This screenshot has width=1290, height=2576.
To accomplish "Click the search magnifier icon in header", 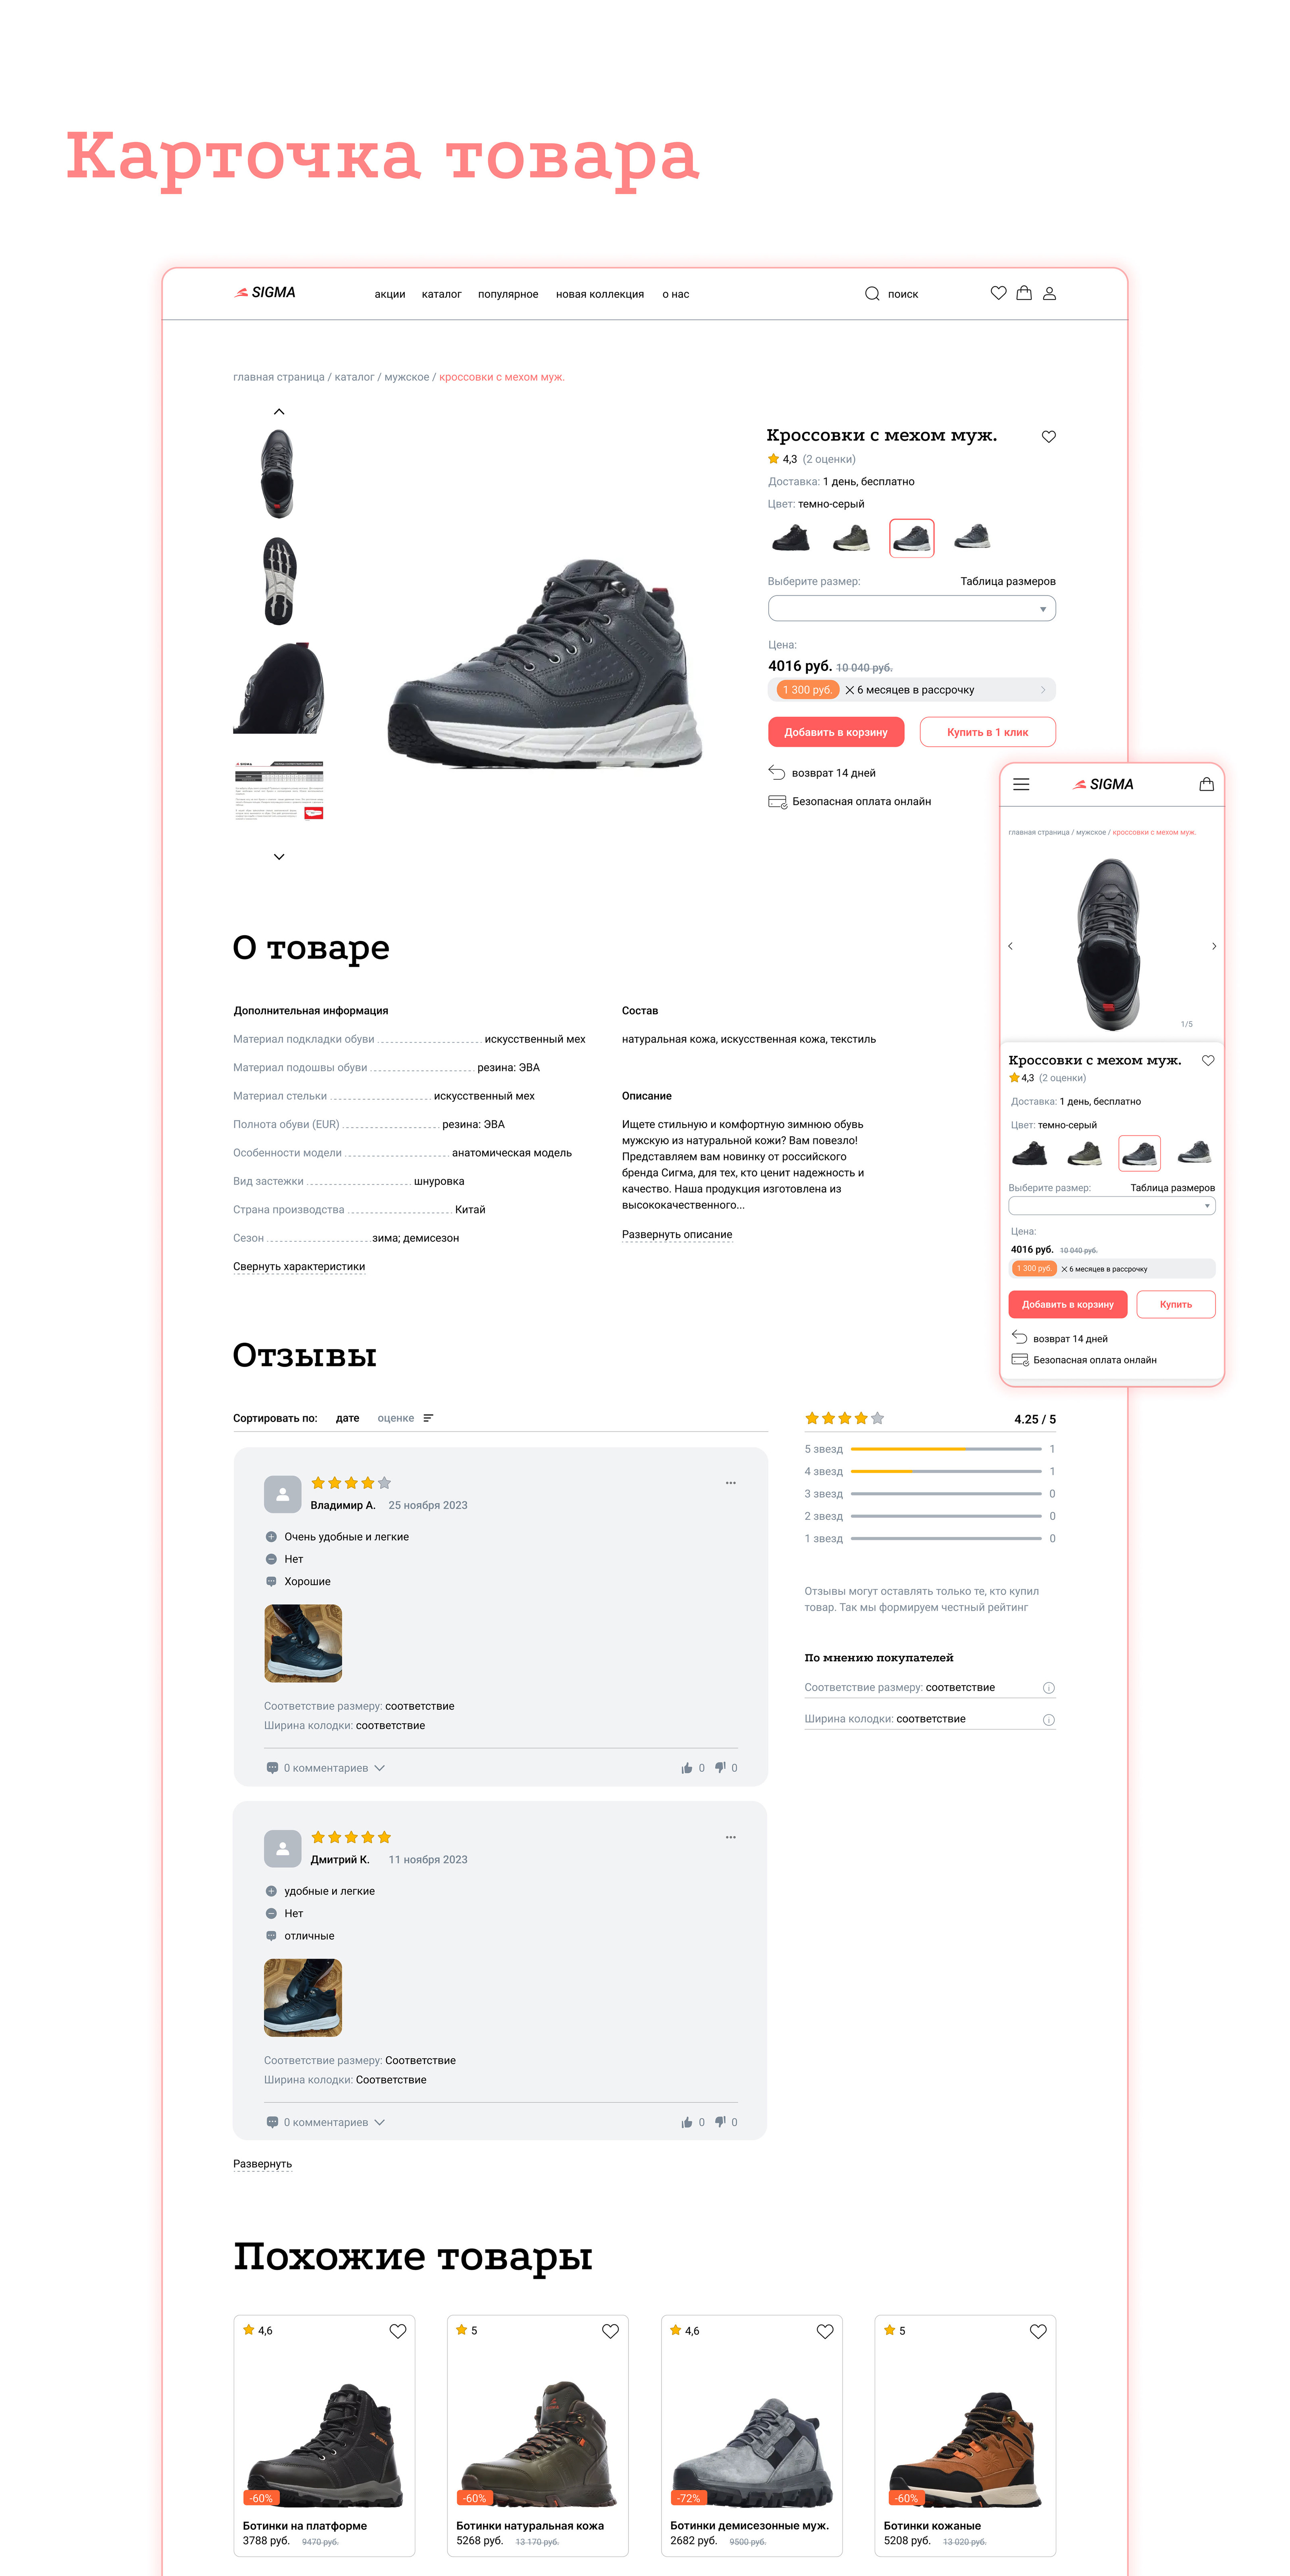I will [x=871, y=293].
